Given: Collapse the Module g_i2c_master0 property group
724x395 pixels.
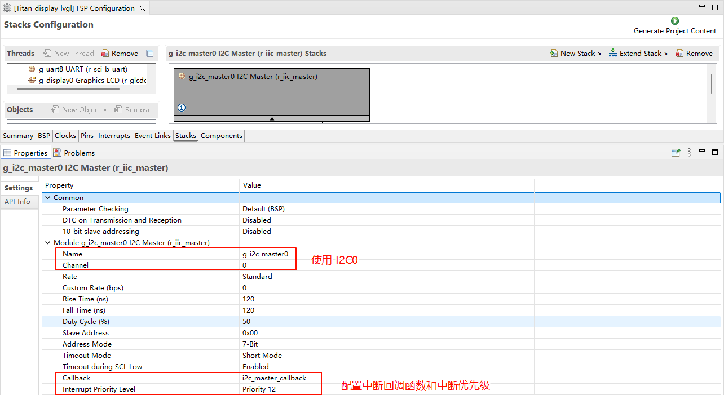Looking at the screenshot, I should [x=48, y=243].
